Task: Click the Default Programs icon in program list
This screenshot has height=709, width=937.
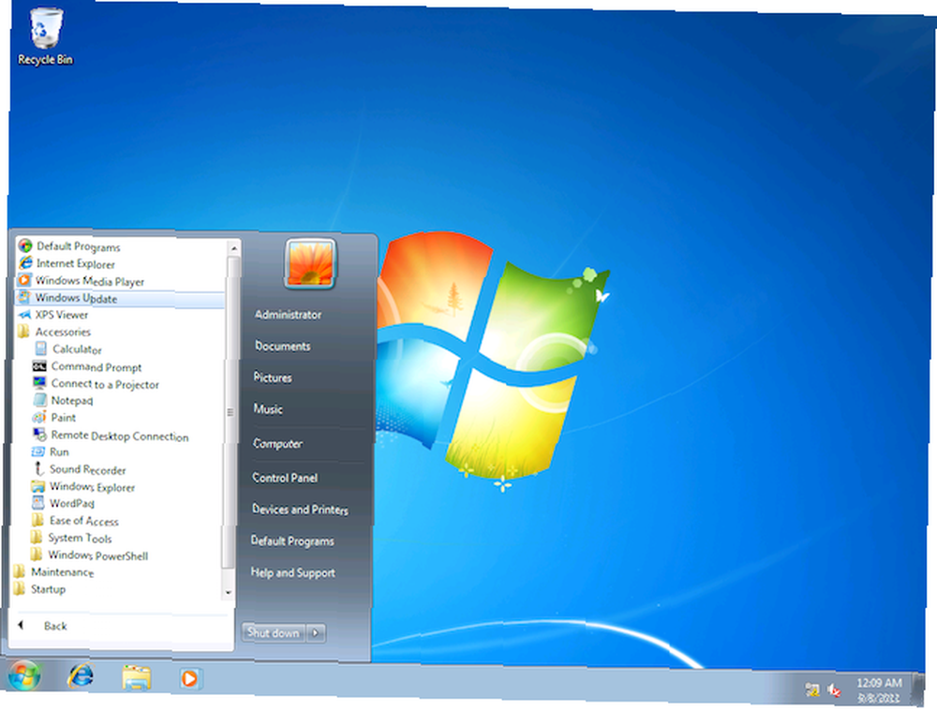Action: [x=24, y=245]
